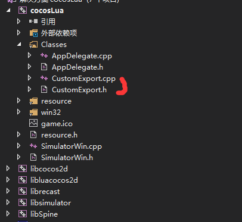Click the libcocos2d project icon

pyautogui.click(x=23, y=168)
